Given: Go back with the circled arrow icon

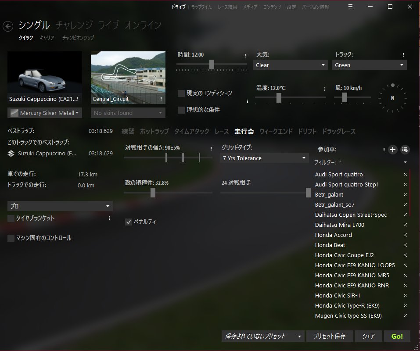Looking at the screenshot, I should 8,26.
